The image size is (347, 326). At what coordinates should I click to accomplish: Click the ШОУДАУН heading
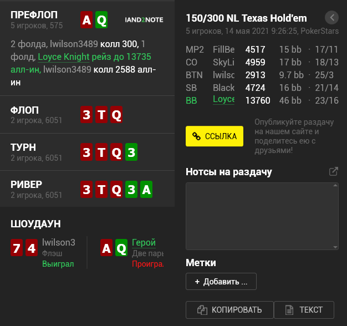coord(35,224)
